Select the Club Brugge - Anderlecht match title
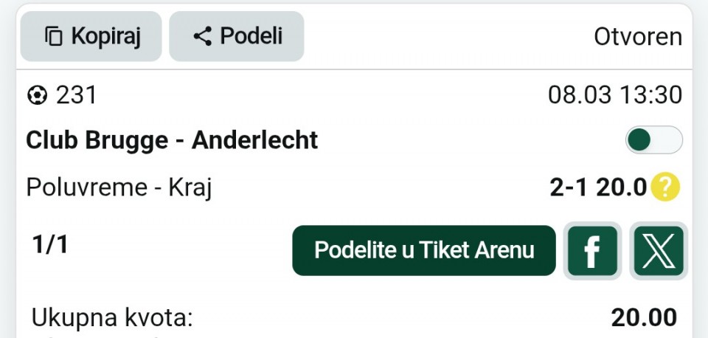The image size is (708, 338). pos(172,140)
